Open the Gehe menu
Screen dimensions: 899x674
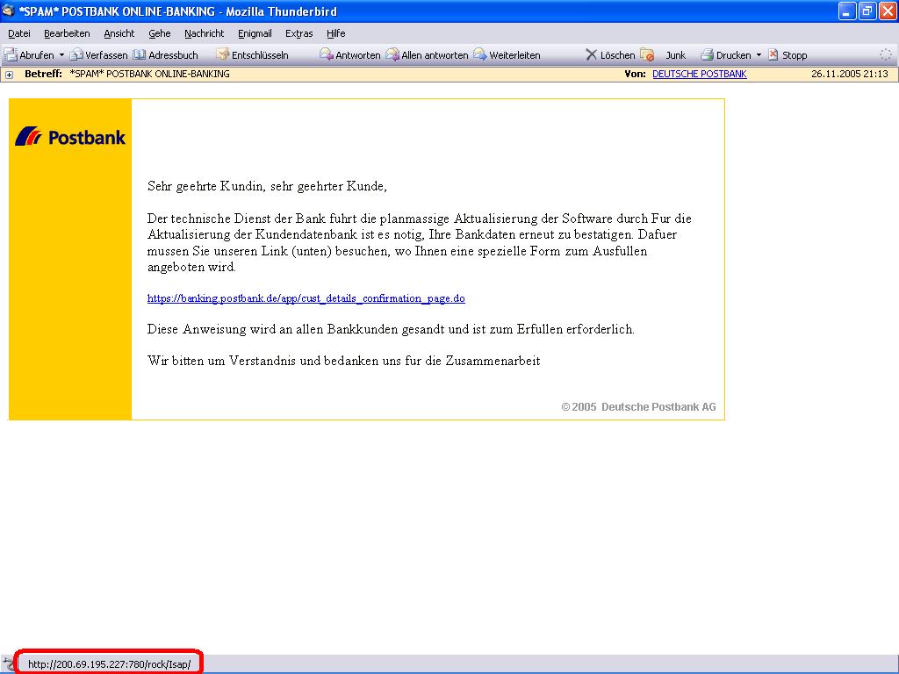click(x=160, y=33)
